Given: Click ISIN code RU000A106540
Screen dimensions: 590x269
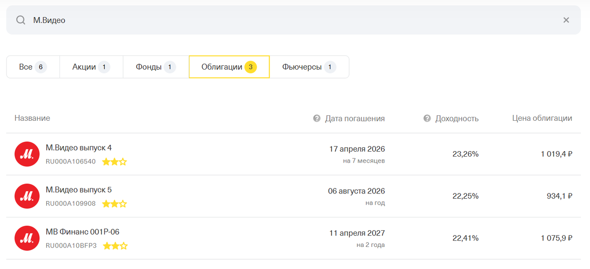Looking at the screenshot, I should [x=71, y=161].
